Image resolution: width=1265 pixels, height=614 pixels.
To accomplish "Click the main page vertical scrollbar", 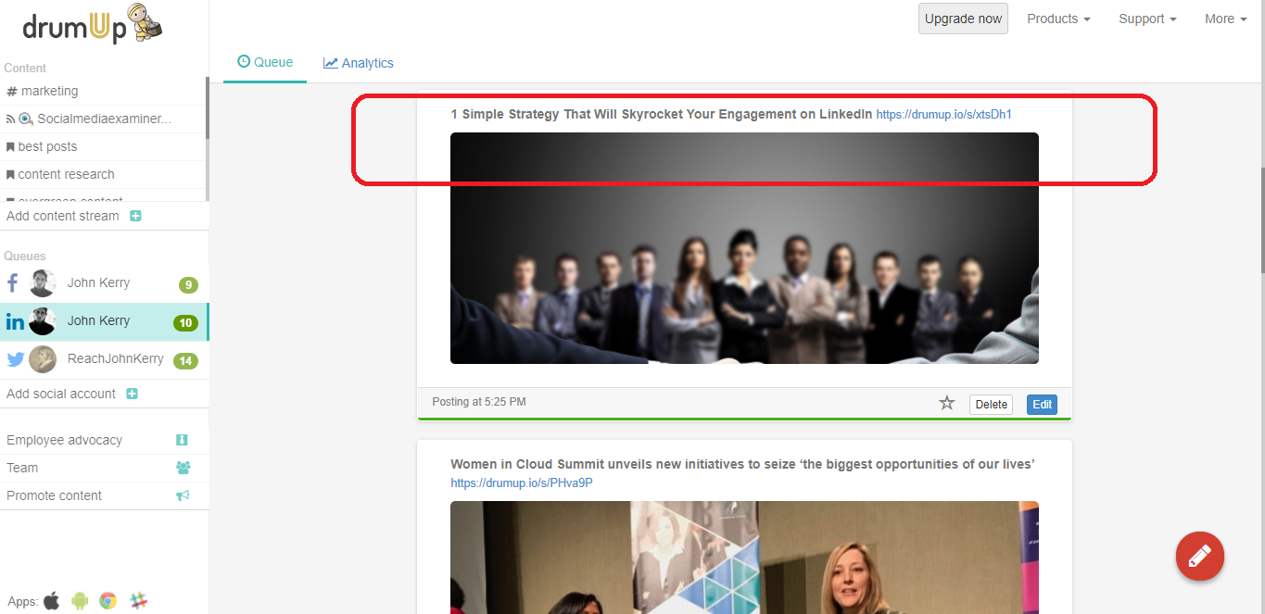I will click(x=1261, y=220).
